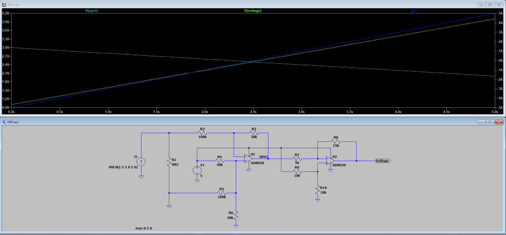Image resolution: width=506 pixels, height=235 pixels.
Task: Click the PULSE(-5 5 0 5 0) text
Action: (x=123, y=167)
